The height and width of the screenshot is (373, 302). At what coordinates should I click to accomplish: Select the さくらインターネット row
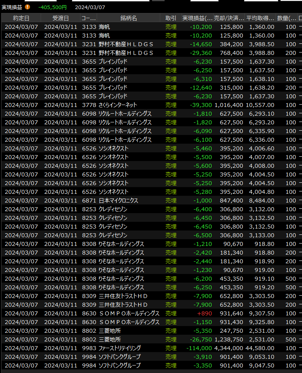118,105
